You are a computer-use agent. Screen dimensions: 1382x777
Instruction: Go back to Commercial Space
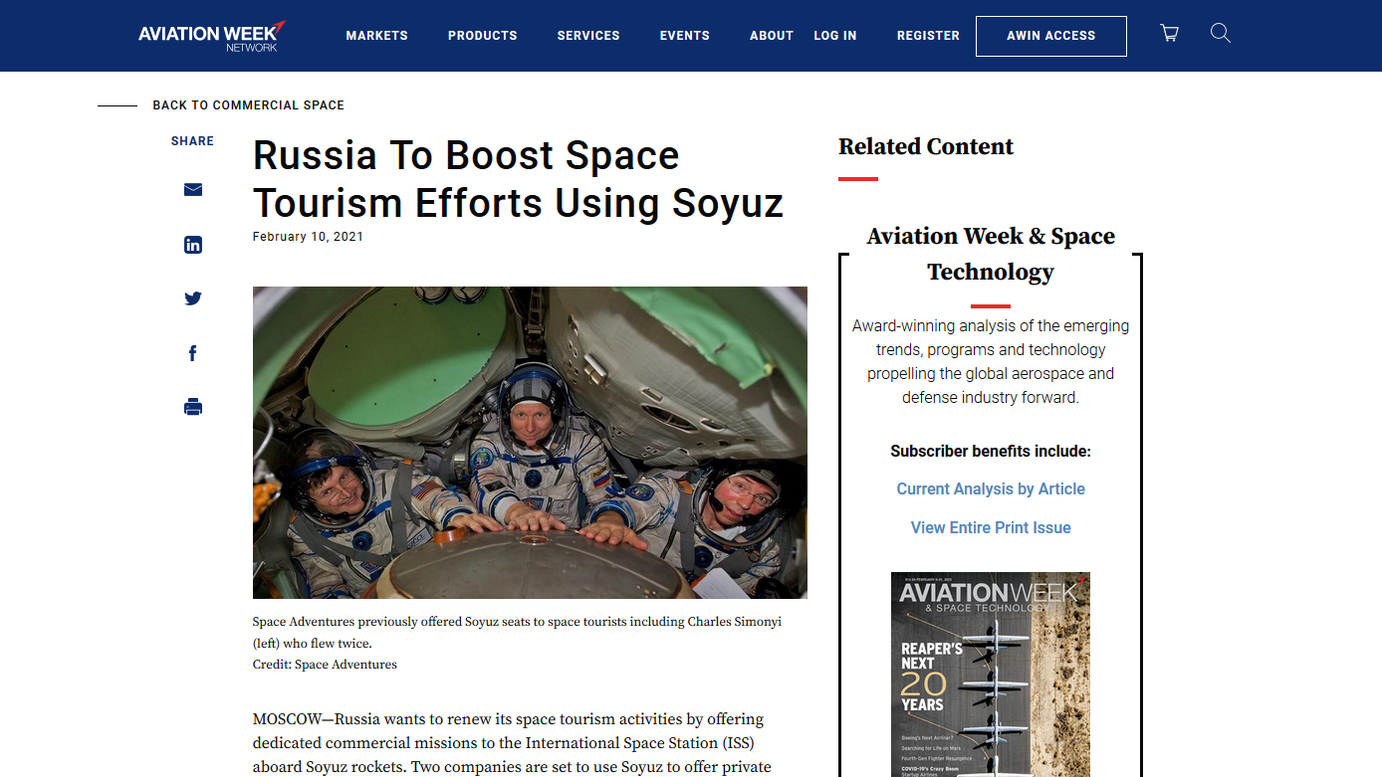(248, 105)
